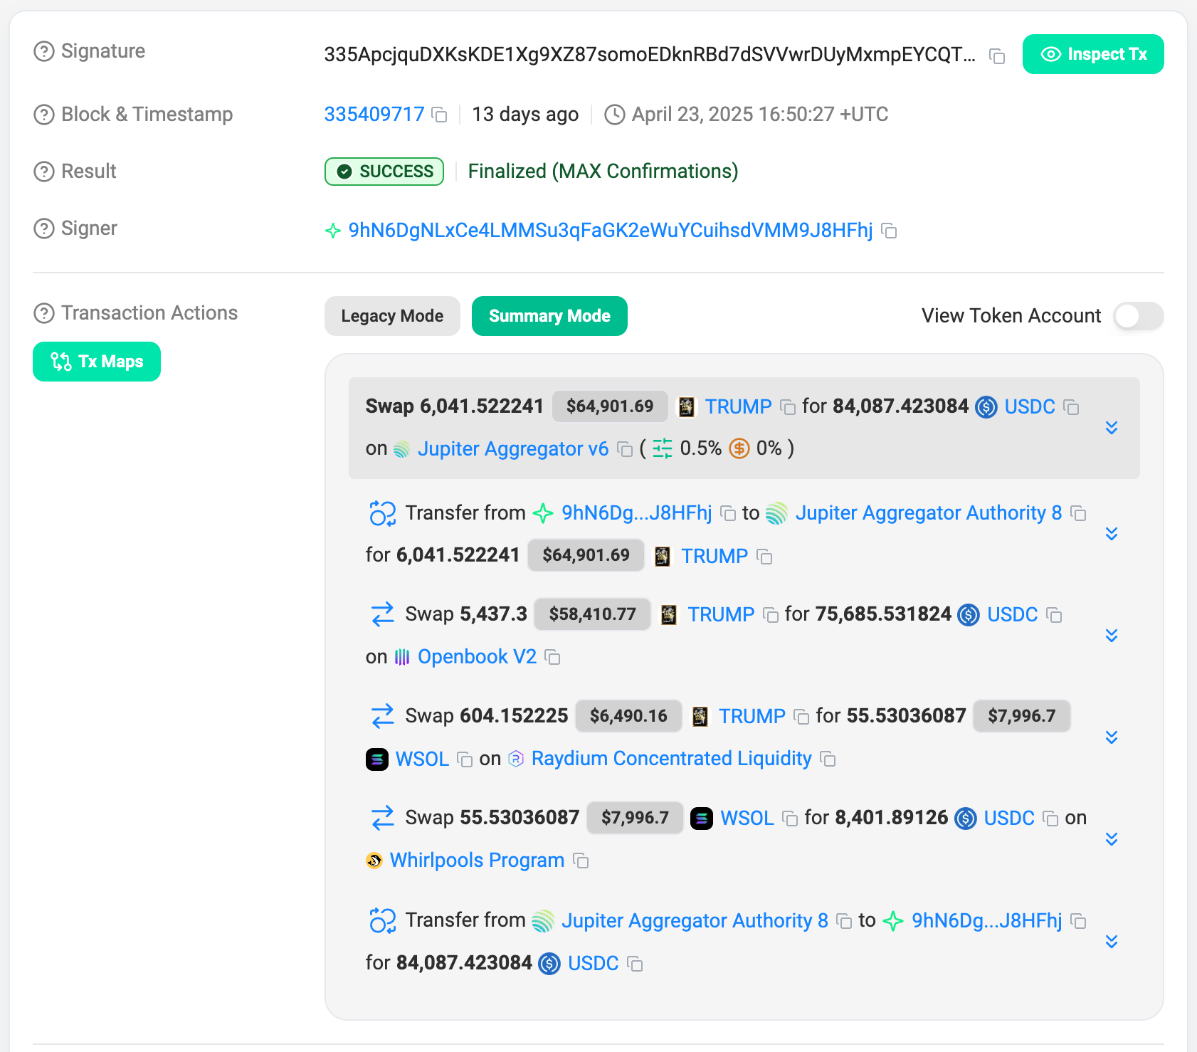Click the Result help question icon
This screenshot has width=1197, height=1052.
point(44,172)
